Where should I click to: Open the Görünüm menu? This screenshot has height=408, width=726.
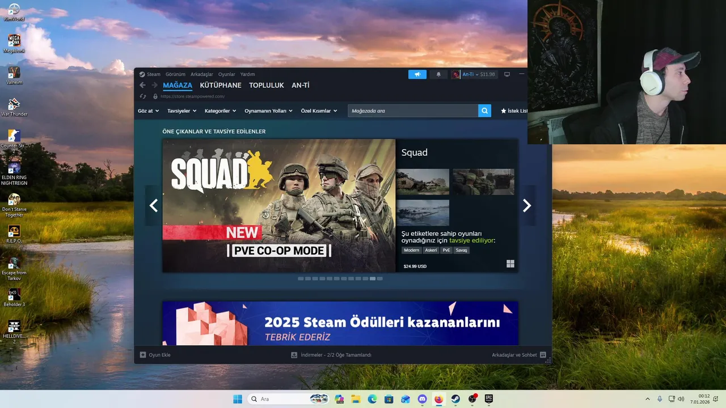(175, 74)
